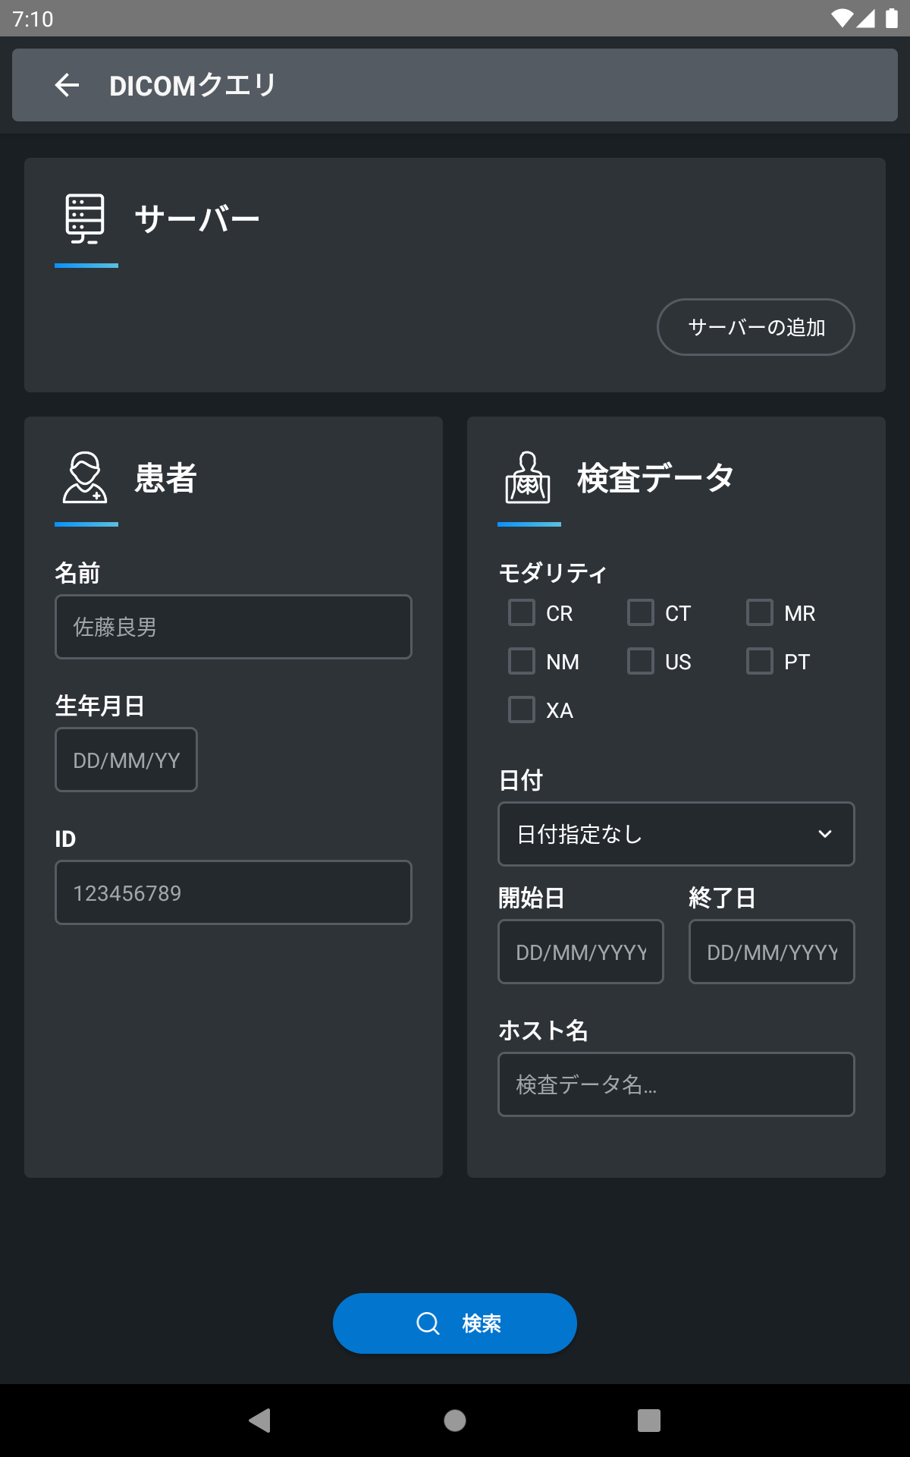This screenshot has width=910, height=1457.
Task: Toggle the MR modality checkbox
Action: 760,612
